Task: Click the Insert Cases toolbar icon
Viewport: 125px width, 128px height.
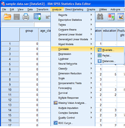Action: click(x=111, y=17)
